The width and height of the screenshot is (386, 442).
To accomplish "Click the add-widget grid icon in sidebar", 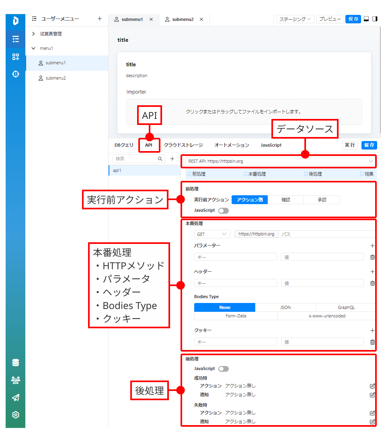I will [x=16, y=57].
